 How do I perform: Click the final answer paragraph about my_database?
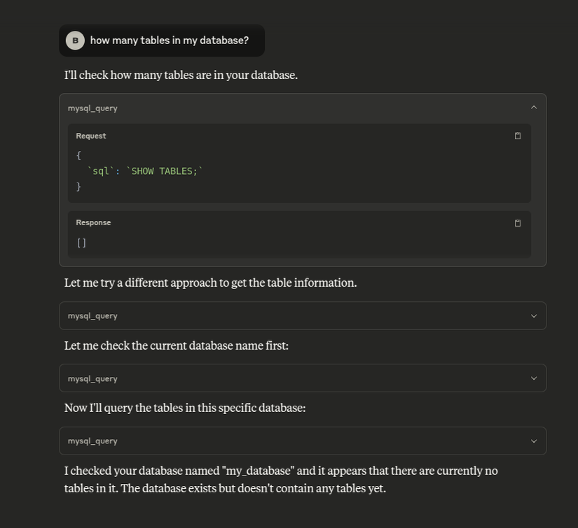coord(281,480)
